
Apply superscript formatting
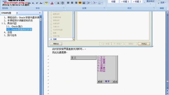pyautogui.click(x=37, y=3)
